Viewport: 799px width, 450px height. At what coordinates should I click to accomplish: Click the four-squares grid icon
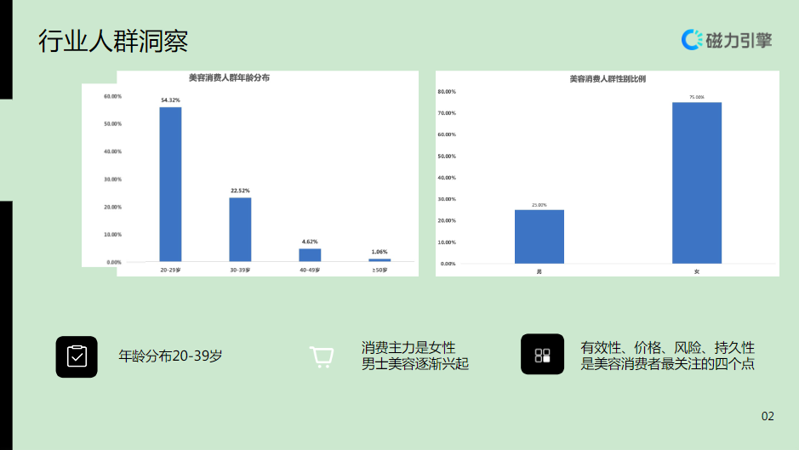click(542, 355)
